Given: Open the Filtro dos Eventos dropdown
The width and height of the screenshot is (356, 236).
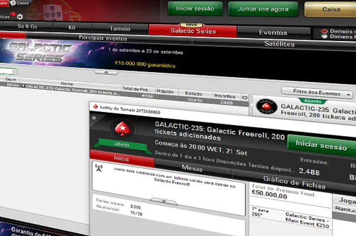Looking at the screenshot, I should pos(317,93).
